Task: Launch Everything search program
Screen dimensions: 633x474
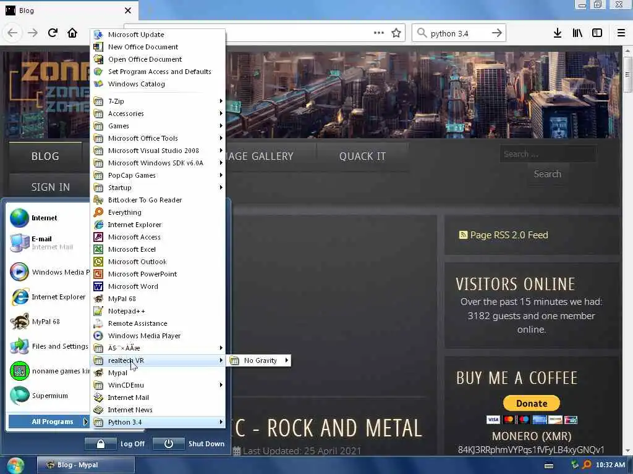Action: click(x=158, y=212)
